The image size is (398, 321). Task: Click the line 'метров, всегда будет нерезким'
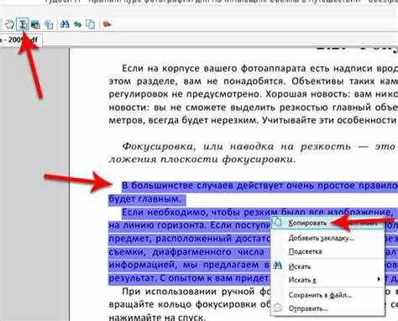(x=254, y=120)
